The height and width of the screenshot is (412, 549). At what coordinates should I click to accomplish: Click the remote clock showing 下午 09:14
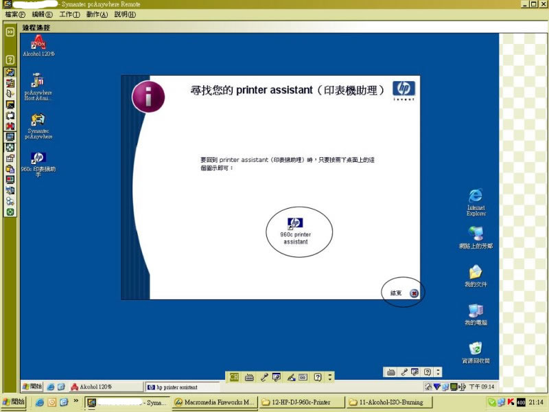tap(482, 387)
